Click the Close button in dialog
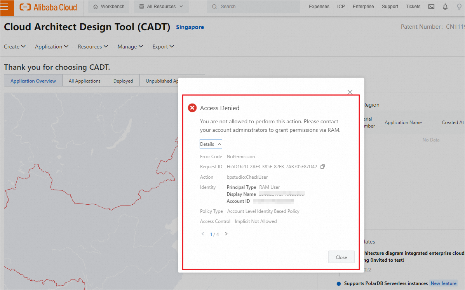 pyautogui.click(x=341, y=257)
